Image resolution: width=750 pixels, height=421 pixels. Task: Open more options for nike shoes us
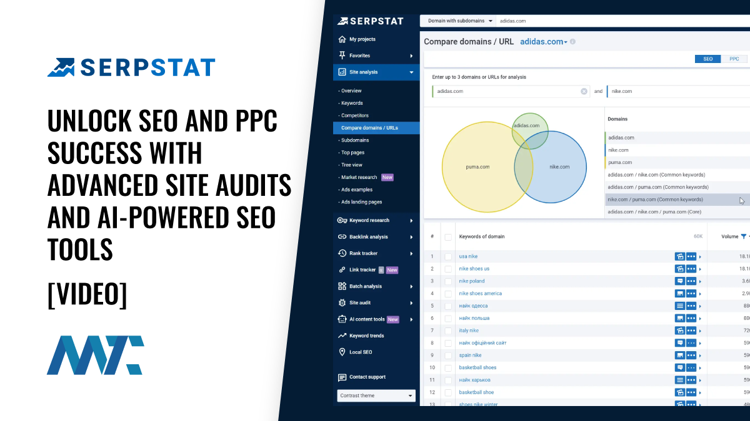(x=691, y=269)
